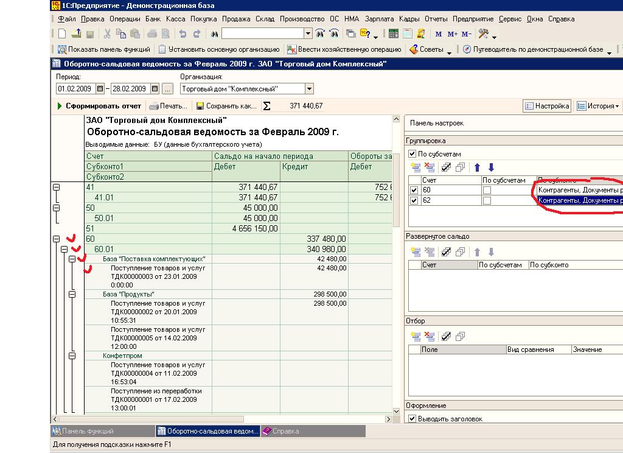Click the vertical scrollbar down arrow of report
This screenshot has height=453, width=623.
396,411
